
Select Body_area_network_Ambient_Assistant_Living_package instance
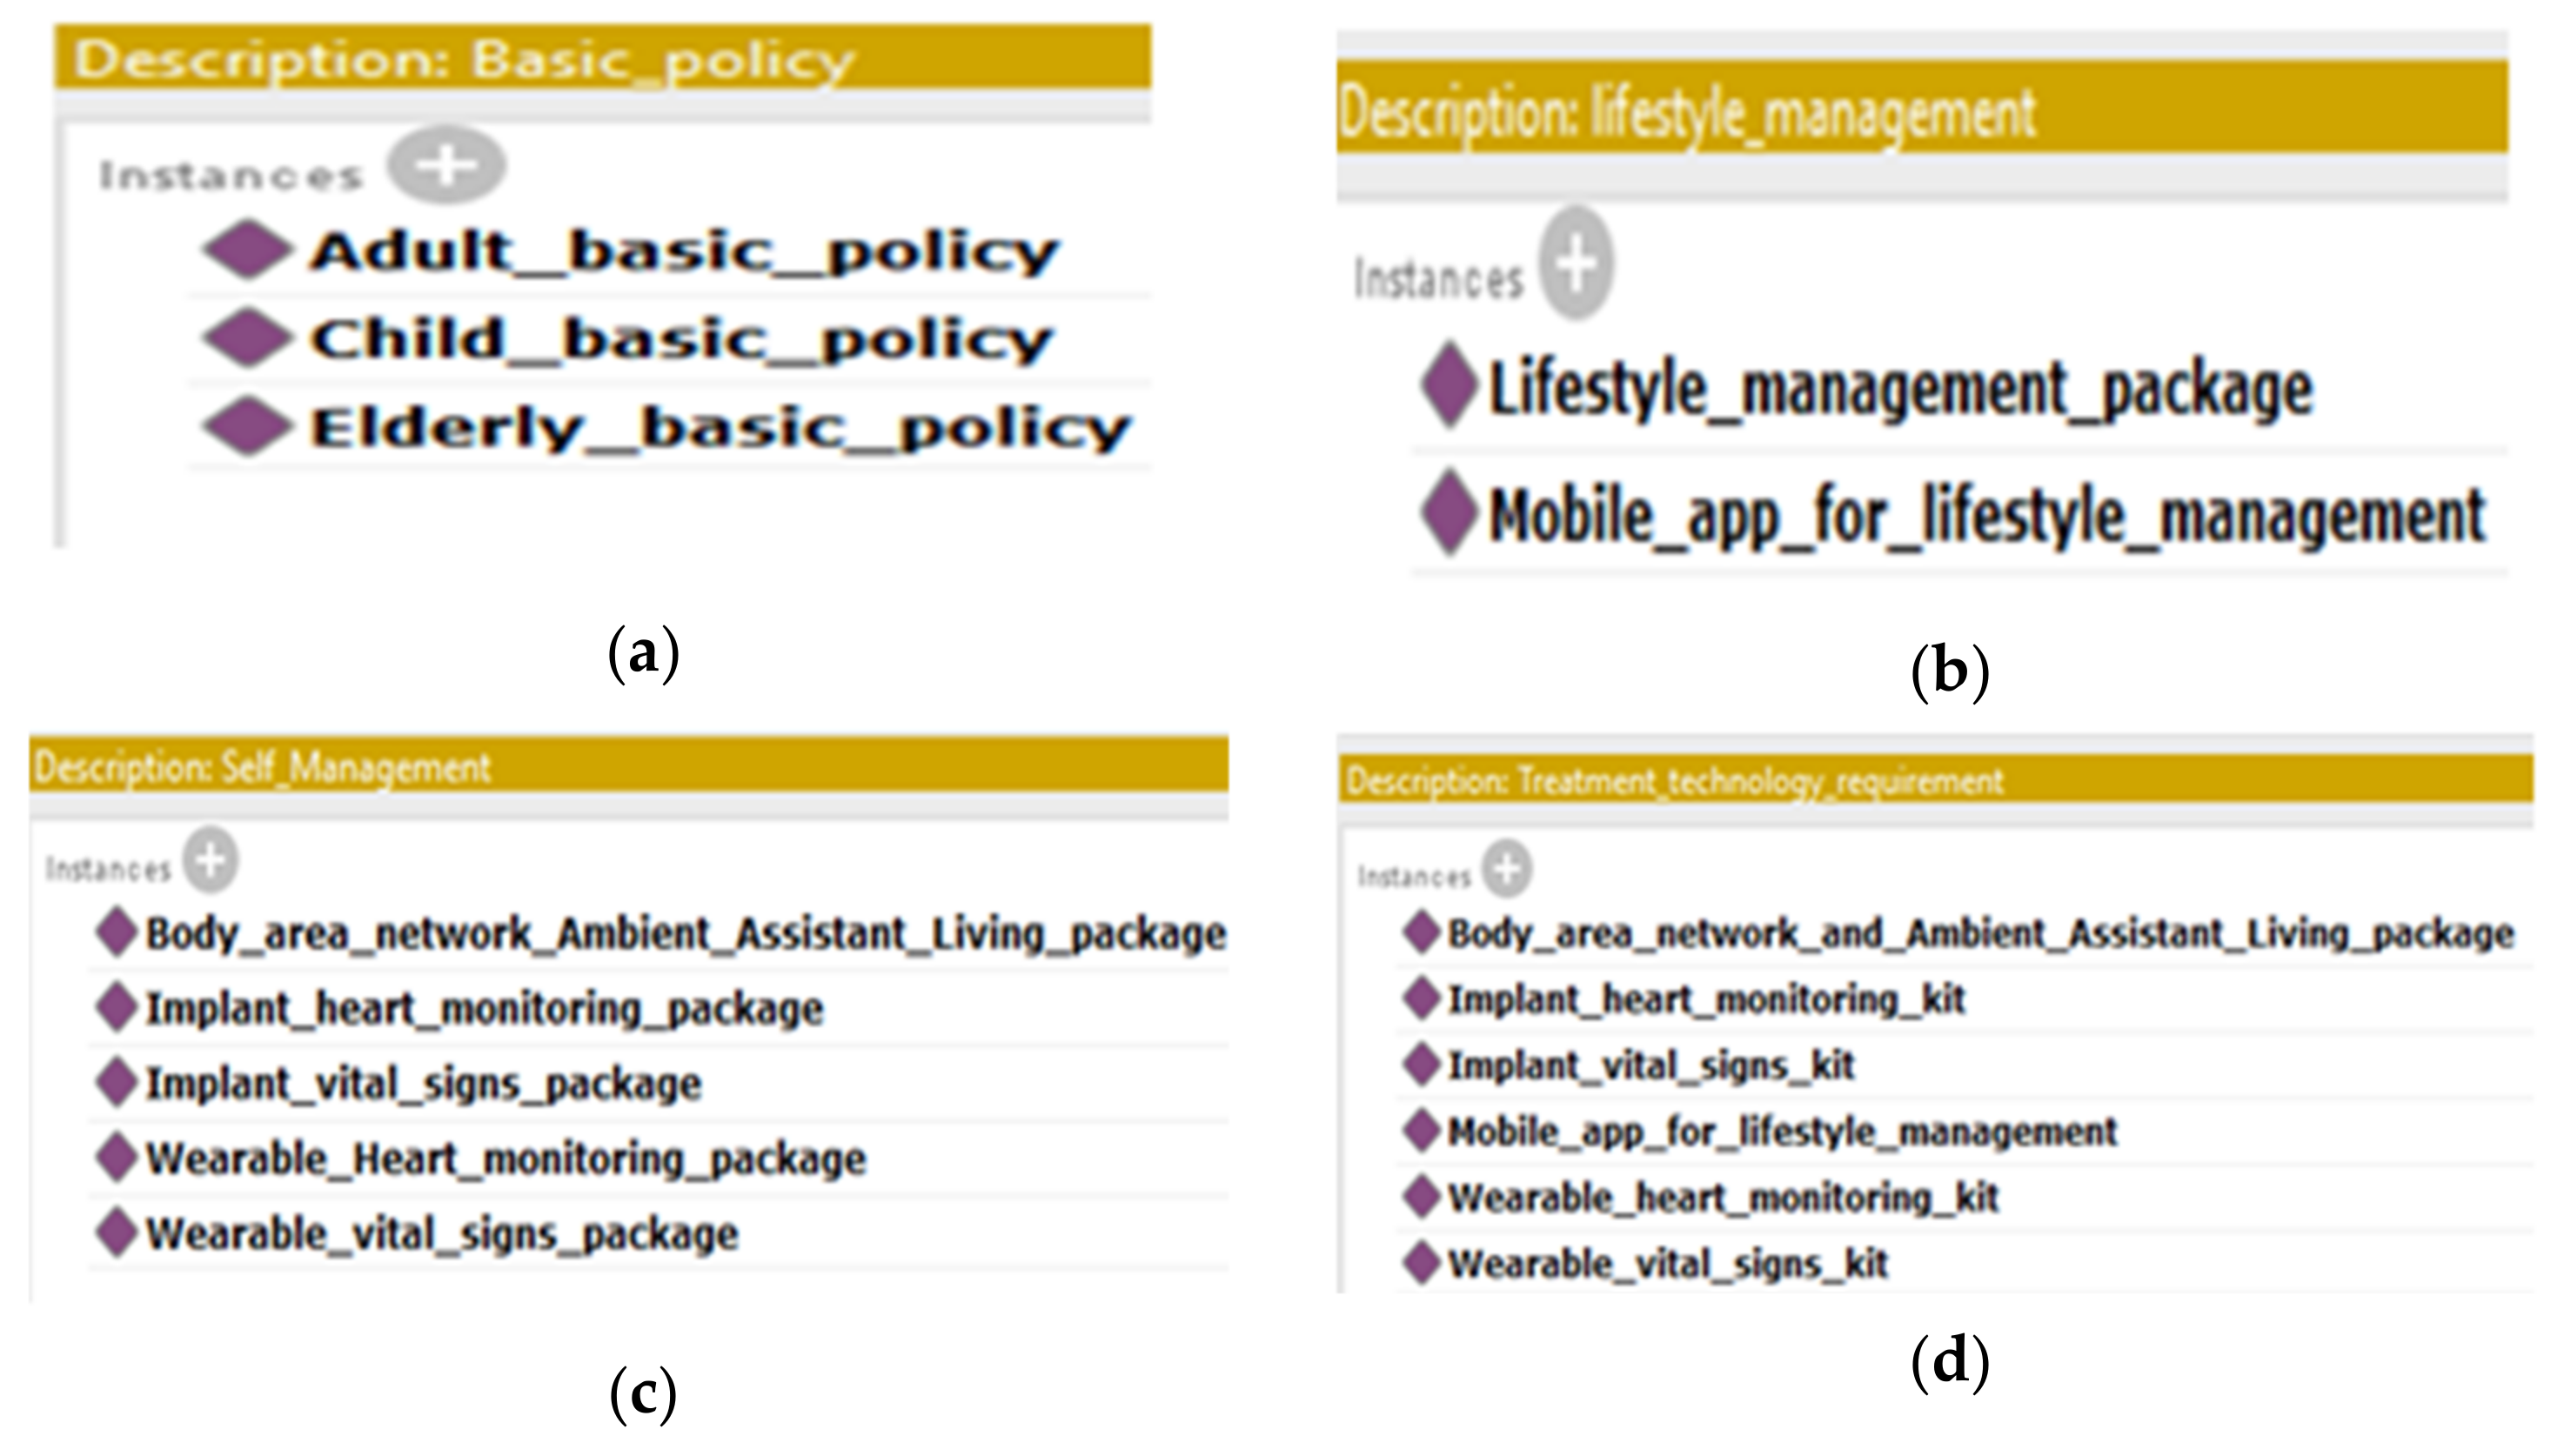[x=685, y=933]
